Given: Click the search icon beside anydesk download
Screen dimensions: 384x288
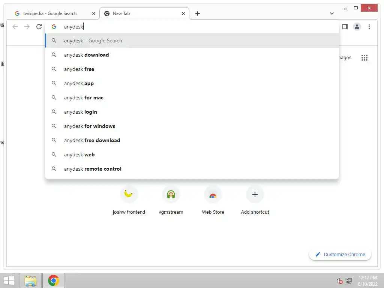Looking at the screenshot, I should coord(54,55).
